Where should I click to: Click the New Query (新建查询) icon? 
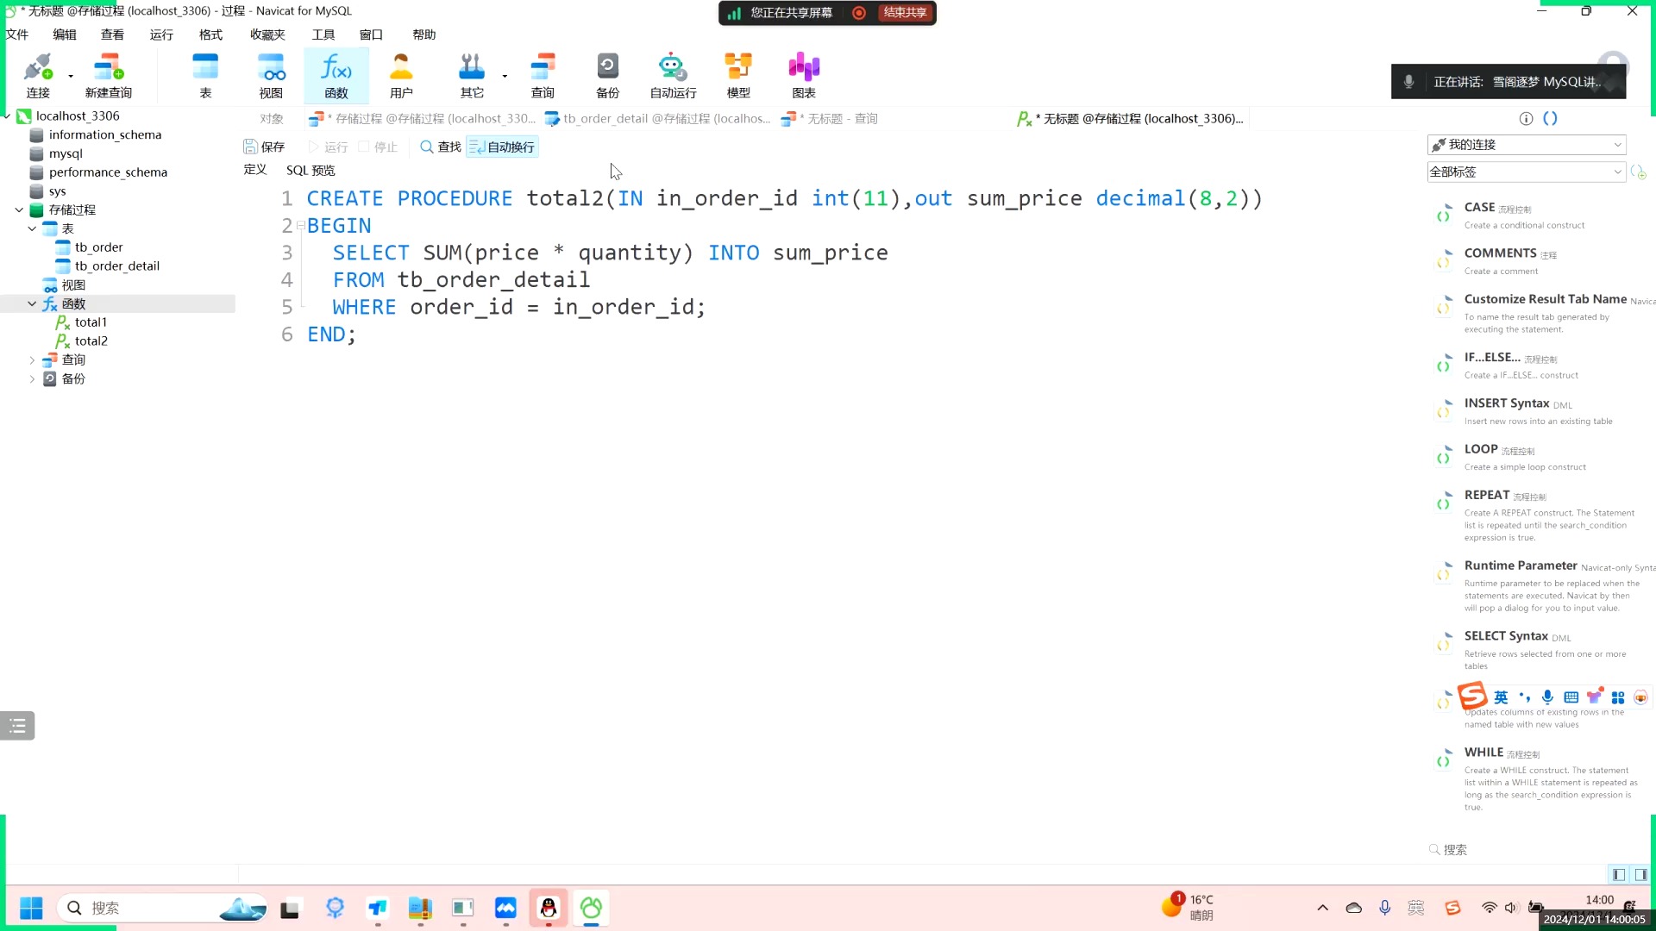coord(108,75)
